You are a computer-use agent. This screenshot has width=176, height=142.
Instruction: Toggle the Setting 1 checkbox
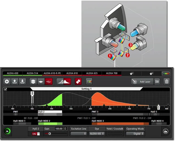point(5,89)
